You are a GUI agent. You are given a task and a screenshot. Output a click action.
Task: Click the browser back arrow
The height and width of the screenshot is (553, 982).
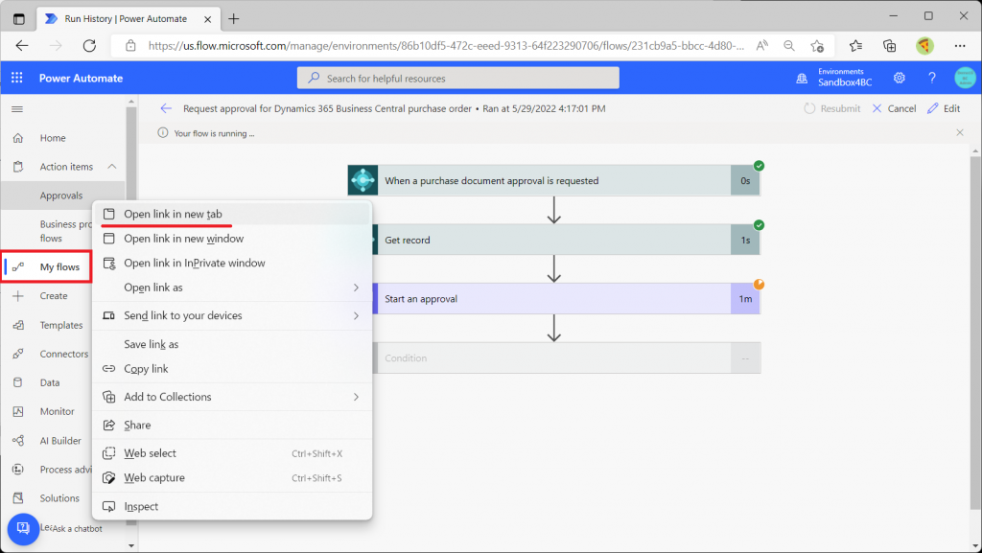(22, 46)
